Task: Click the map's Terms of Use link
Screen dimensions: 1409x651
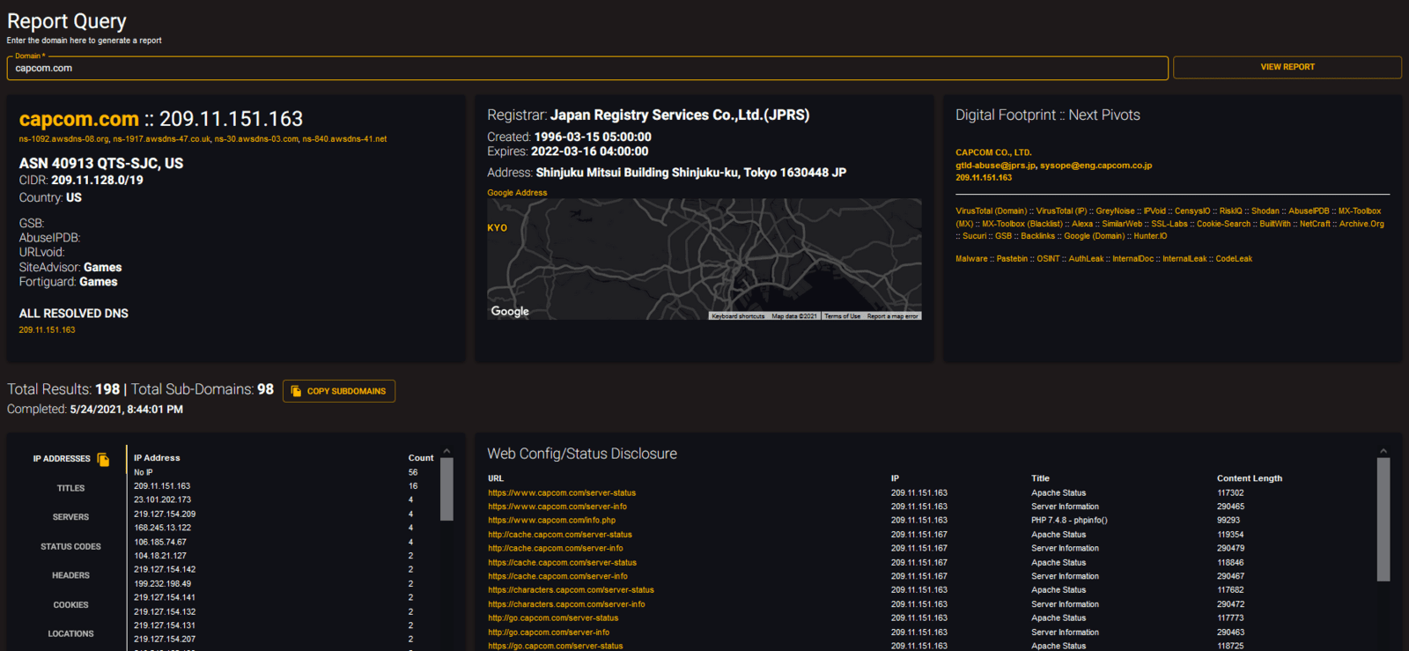Action: click(x=842, y=316)
